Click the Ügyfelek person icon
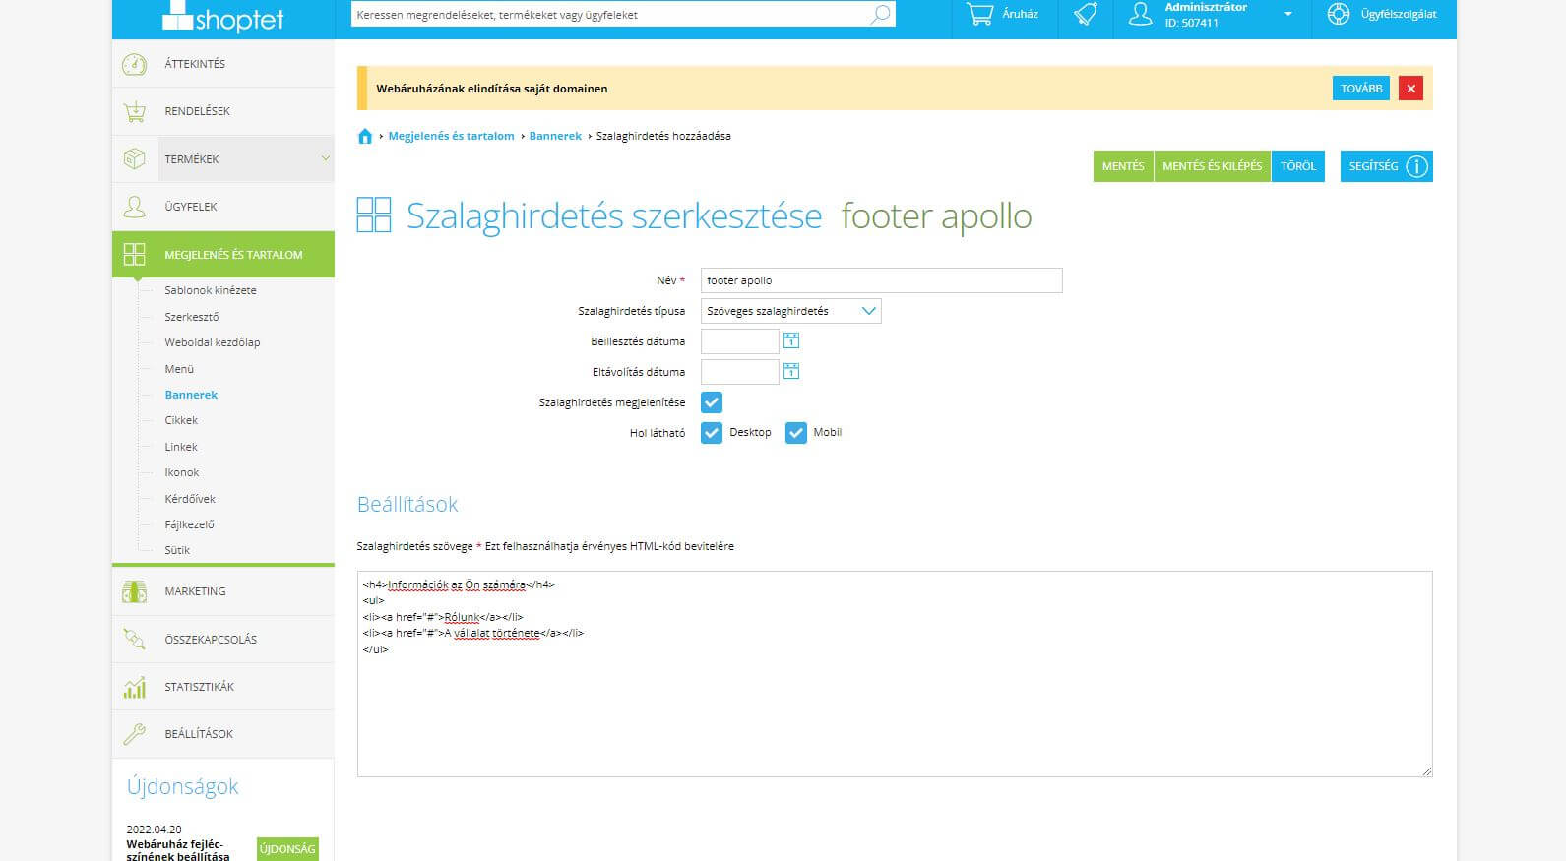The width and height of the screenshot is (1566, 861). point(134,207)
